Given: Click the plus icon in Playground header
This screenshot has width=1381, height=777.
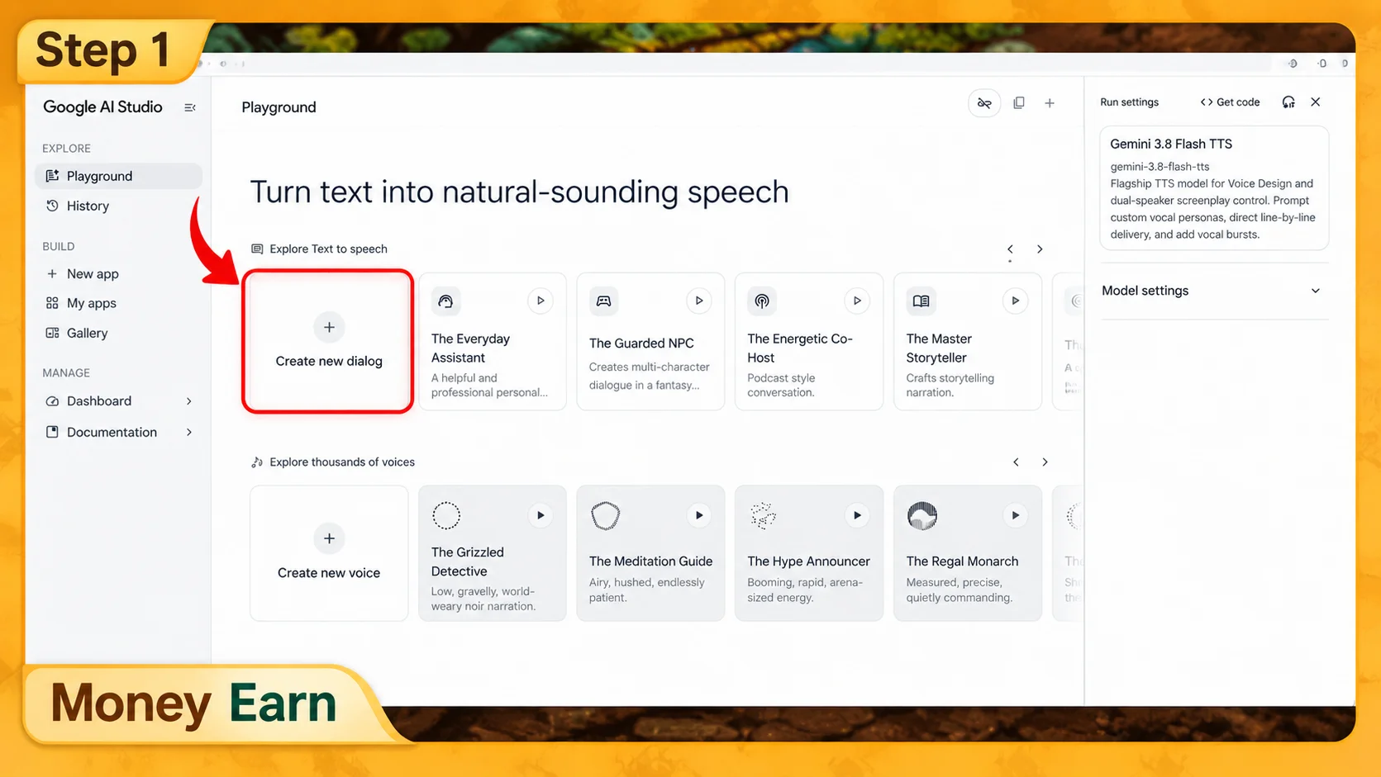Looking at the screenshot, I should point(1050,103).
